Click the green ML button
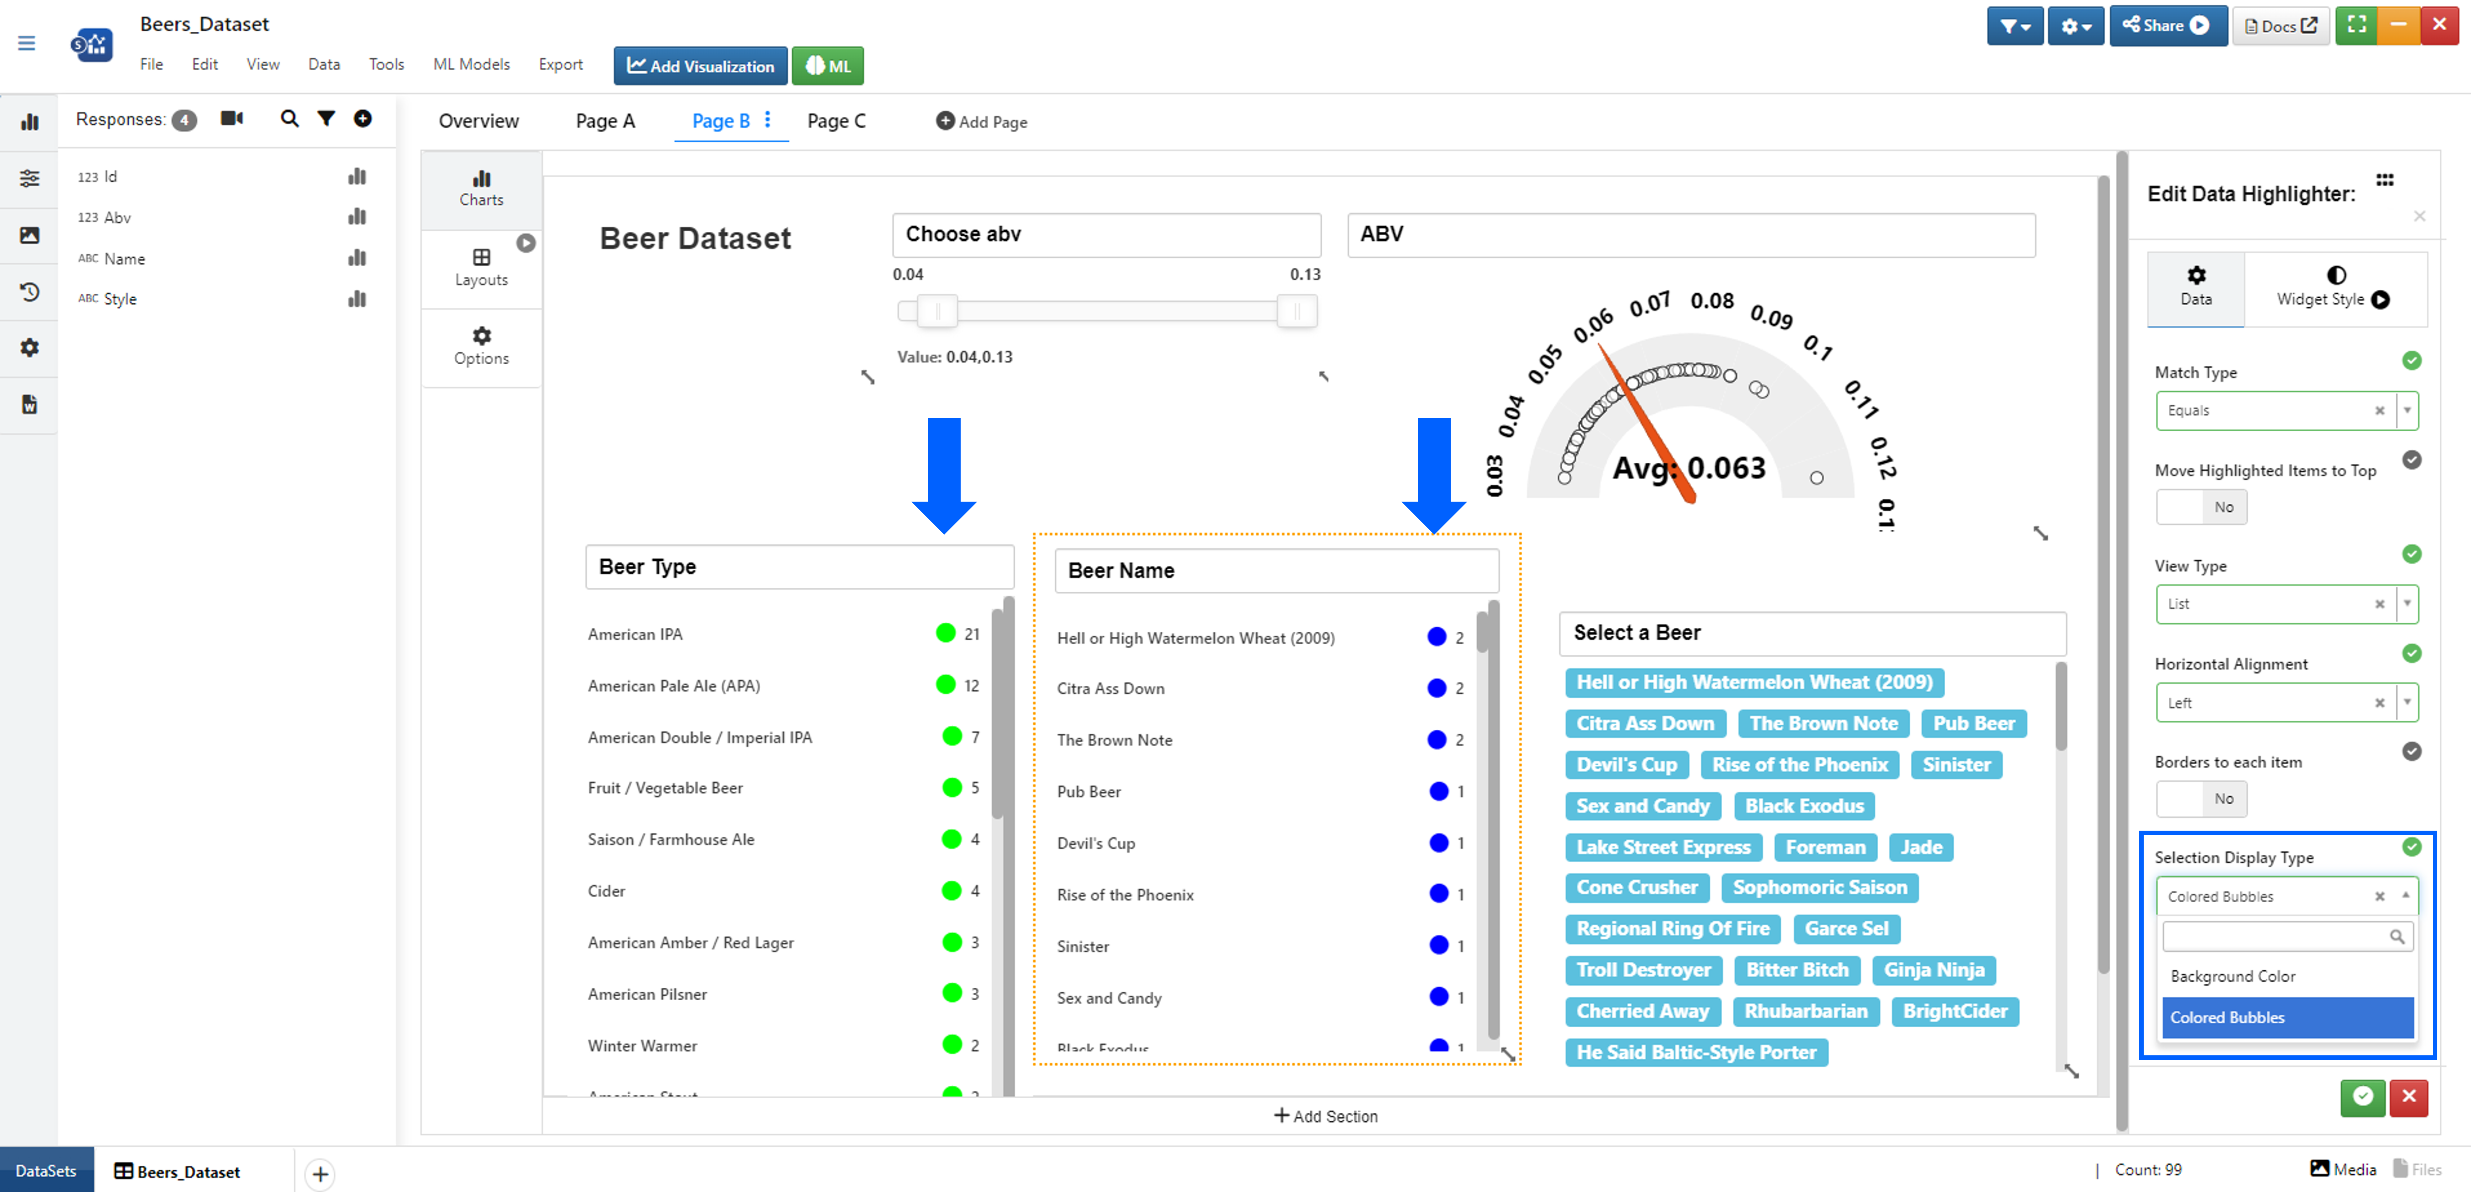The height and width of the screenshot is (1192, 2471). tap(828, 66)
